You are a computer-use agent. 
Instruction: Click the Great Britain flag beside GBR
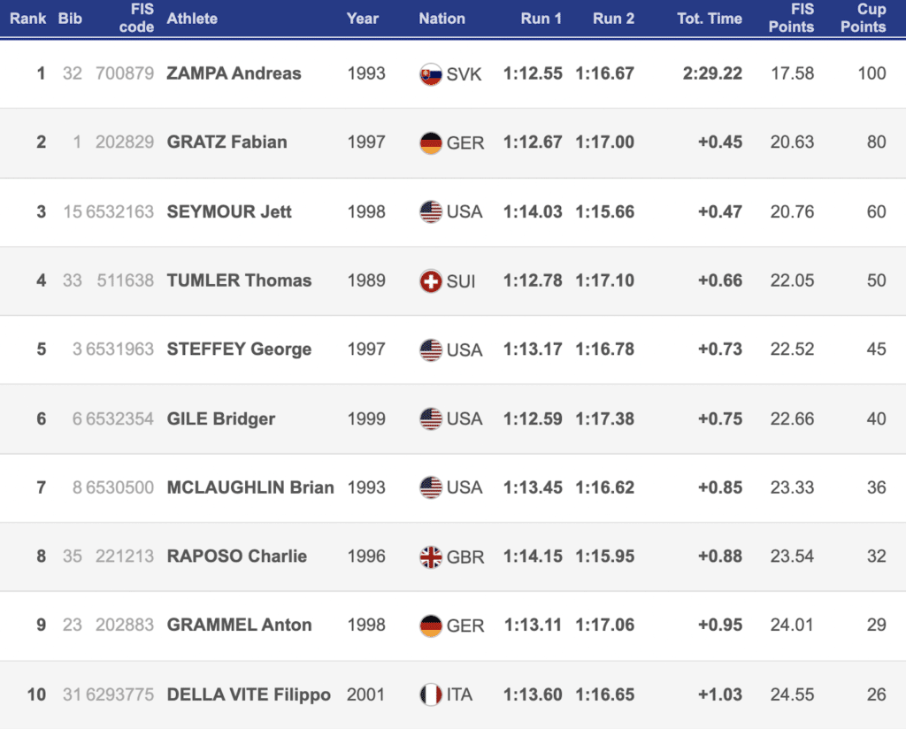[x=430, y=557]
